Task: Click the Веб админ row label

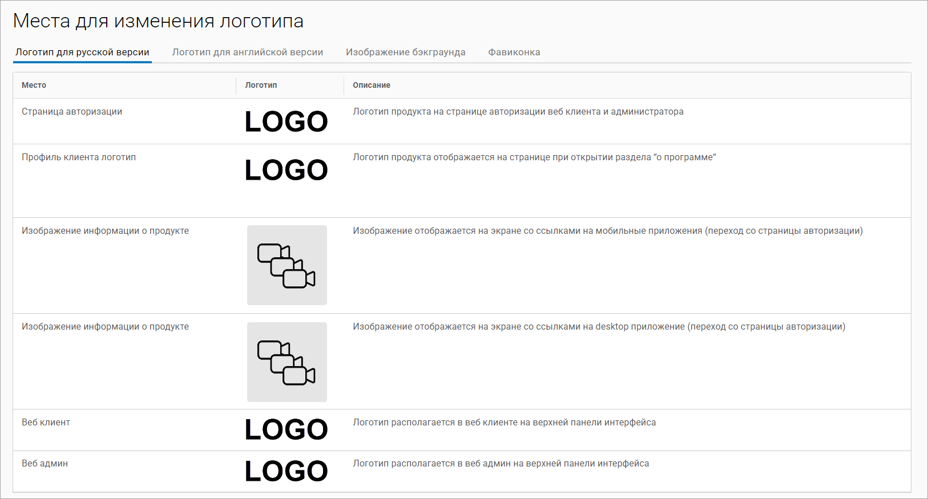Action: (45, 464)
